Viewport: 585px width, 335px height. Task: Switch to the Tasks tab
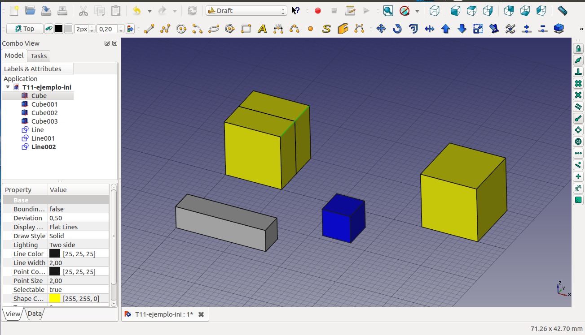coord(39,56)
